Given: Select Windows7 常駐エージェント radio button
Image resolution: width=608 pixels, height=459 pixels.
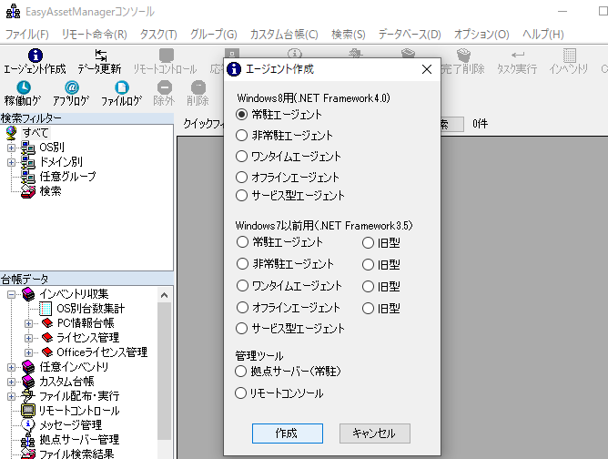Looking at the screenshot, I should pyautogui.click(x=242, y=242).
